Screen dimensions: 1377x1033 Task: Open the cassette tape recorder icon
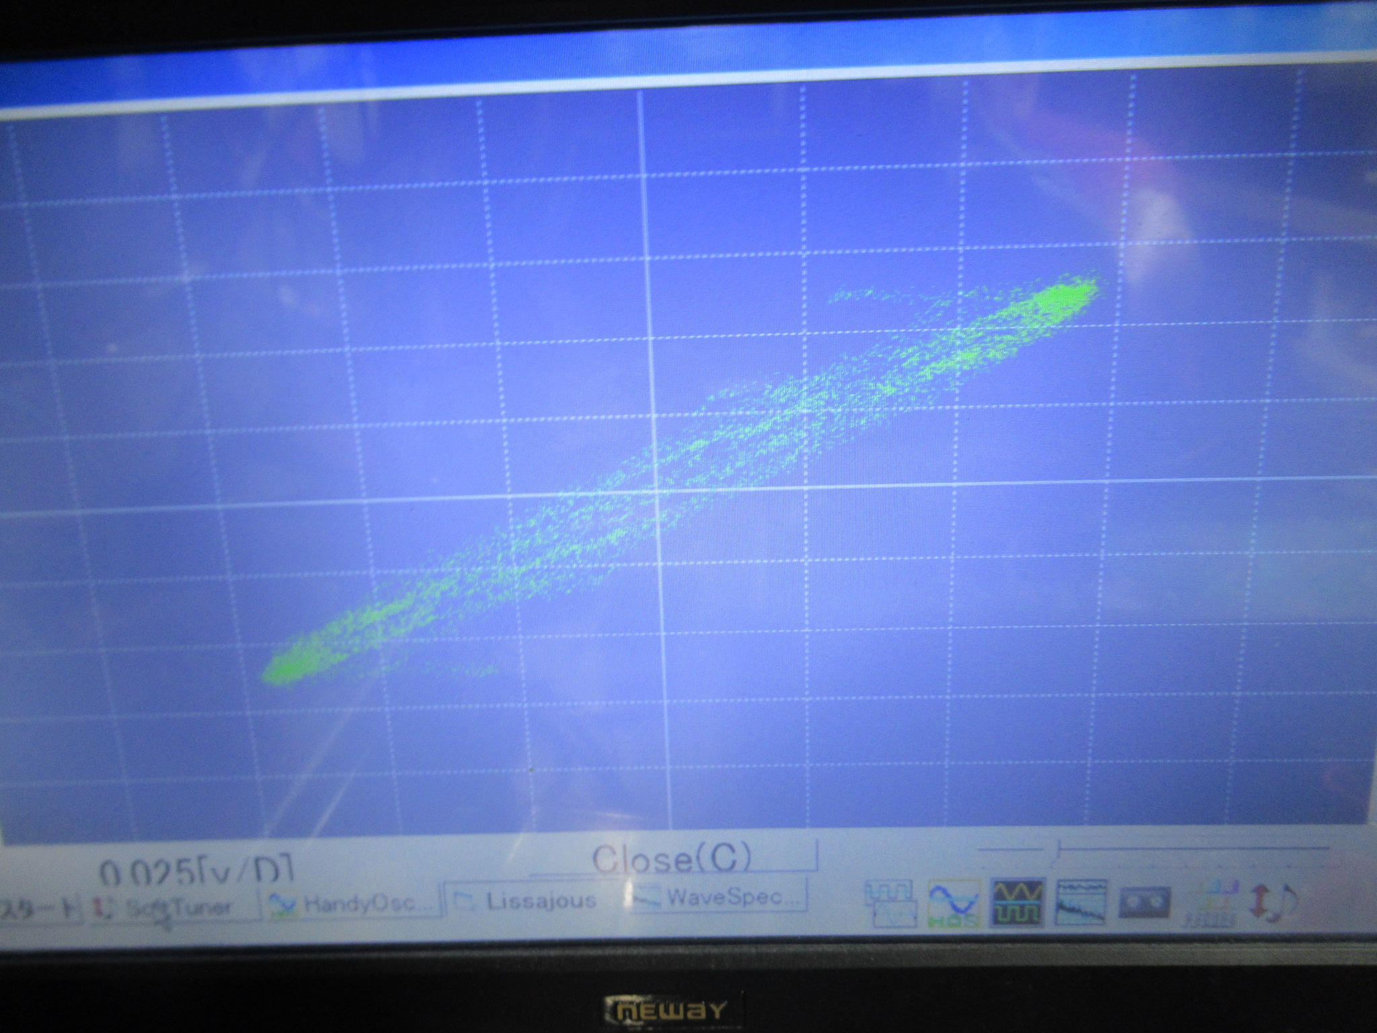(x=1144, y=901)
